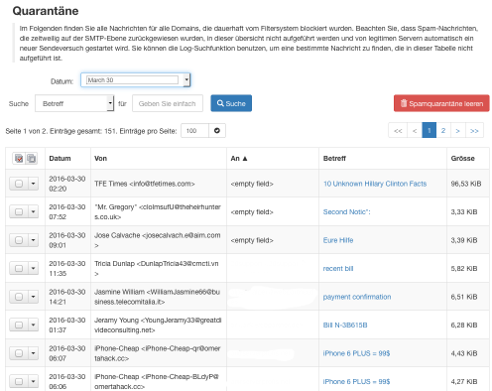Go to last page with >> button

pyautogui.click(x=474, y=130)
